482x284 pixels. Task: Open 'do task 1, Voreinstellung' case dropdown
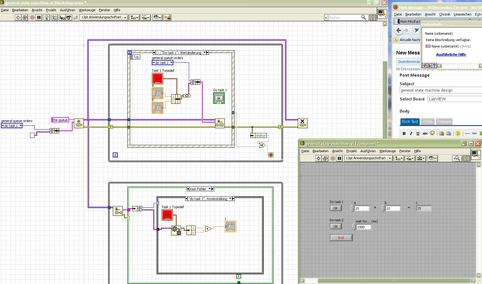point(230,199)
